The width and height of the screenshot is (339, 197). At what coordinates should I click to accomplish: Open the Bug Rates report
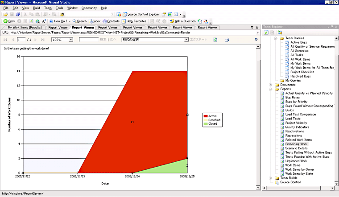[292, 98]
